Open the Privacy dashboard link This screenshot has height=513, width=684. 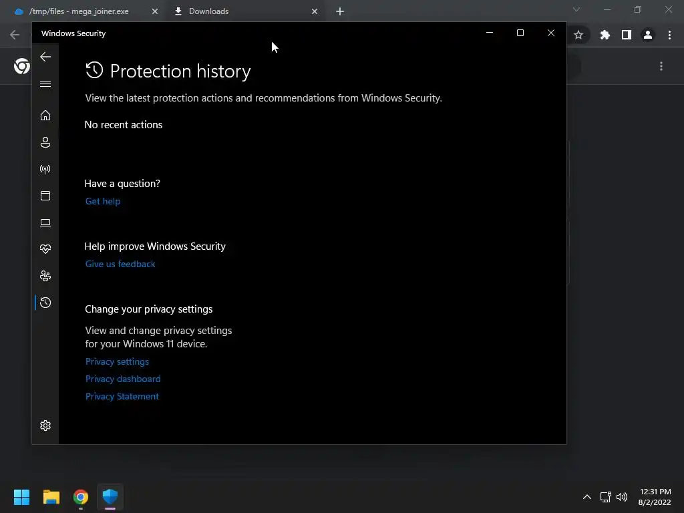tap(123, 379)
